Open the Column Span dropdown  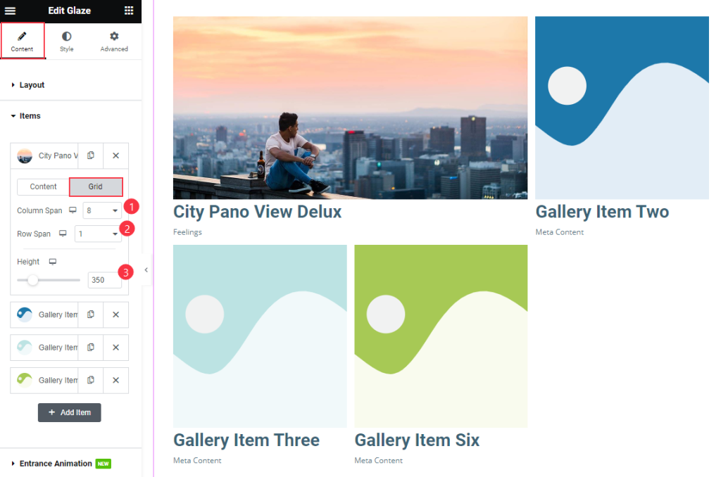pos(102,210)
